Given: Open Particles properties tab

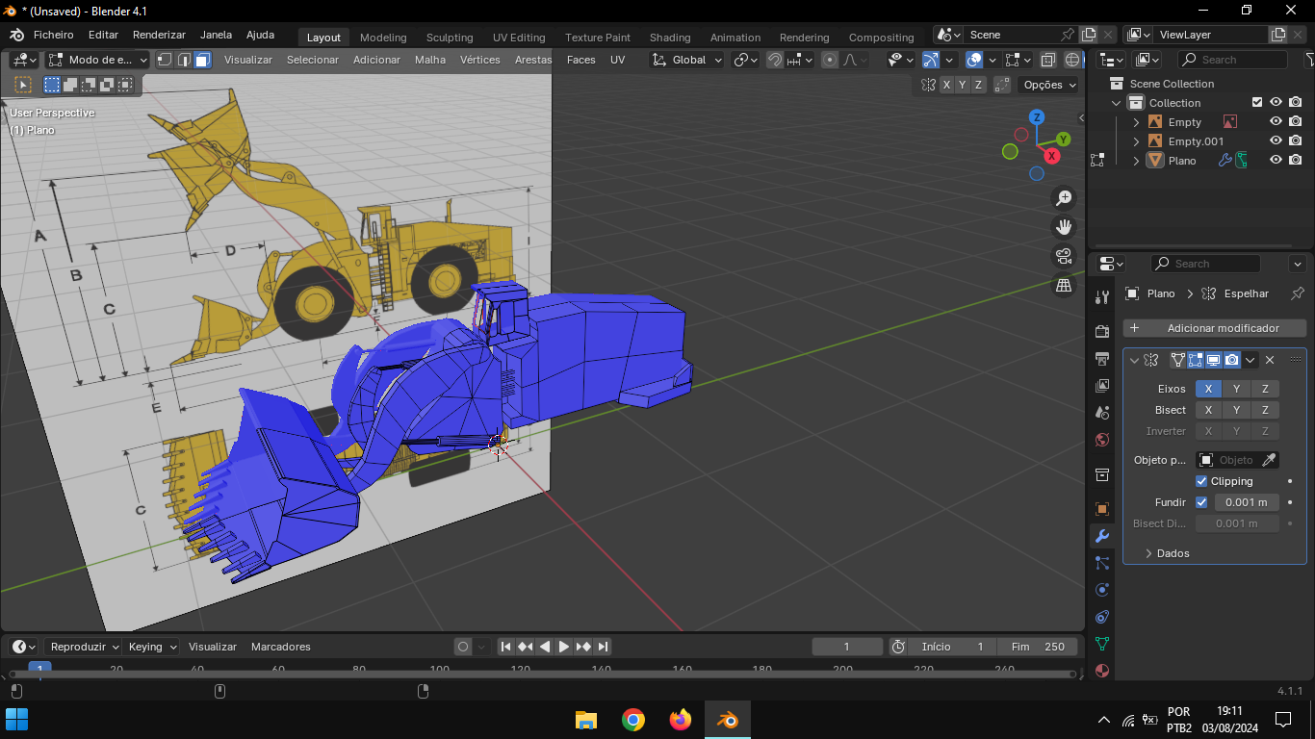Looking at the screenshot, I should pyautogui.click(x=1102, y=563).
